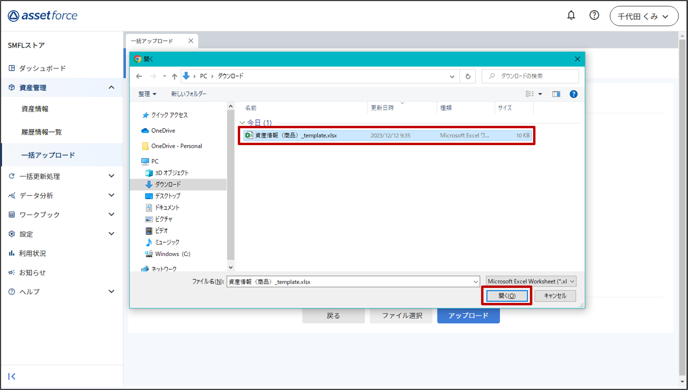Go up one folder level arrow
The height and width of the screenshot is (390, 688).
[x=174, y=76]
